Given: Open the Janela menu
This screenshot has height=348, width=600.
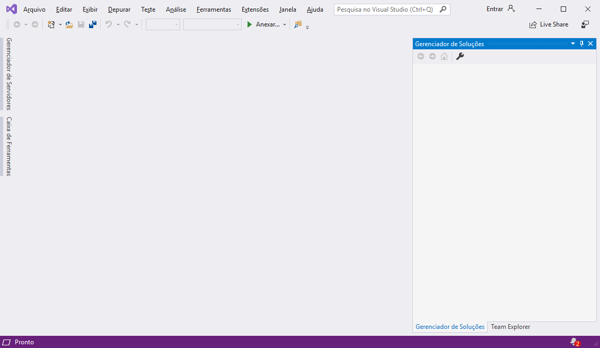Looking at the screenshot, I should point(288,9).
